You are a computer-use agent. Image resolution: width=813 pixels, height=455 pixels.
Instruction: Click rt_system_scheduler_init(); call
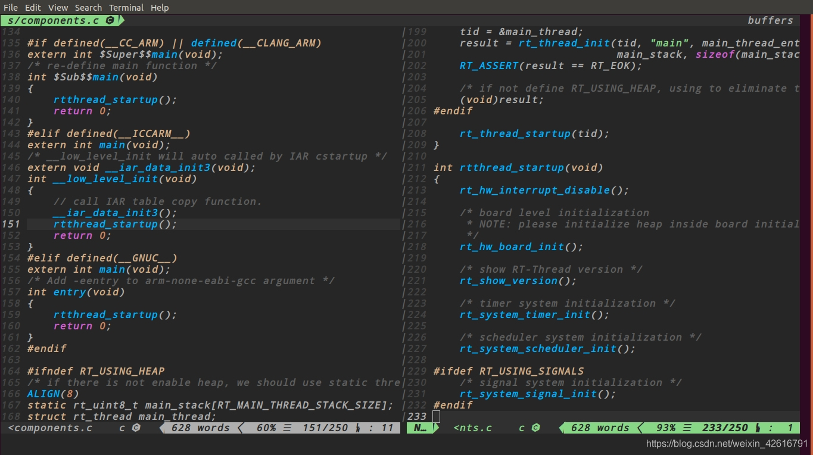click(x=548, y=349)
